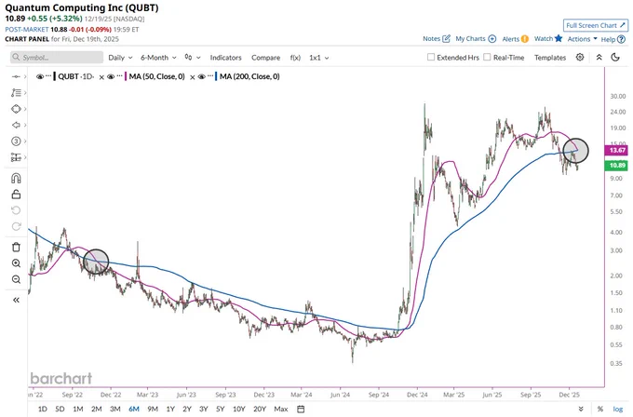The image size is (633, 417).
Task: Open the 6-Month period dropdown
Action: 158,58
